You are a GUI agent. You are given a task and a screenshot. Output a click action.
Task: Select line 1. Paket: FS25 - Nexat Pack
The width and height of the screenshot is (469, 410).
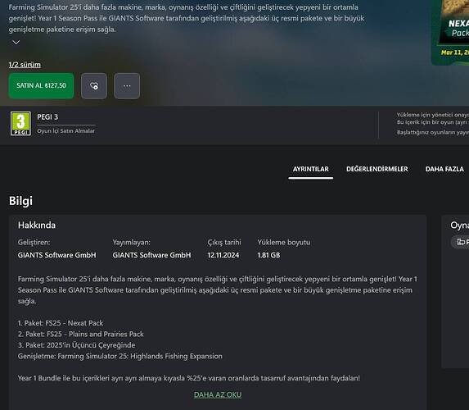coord(61,323)
